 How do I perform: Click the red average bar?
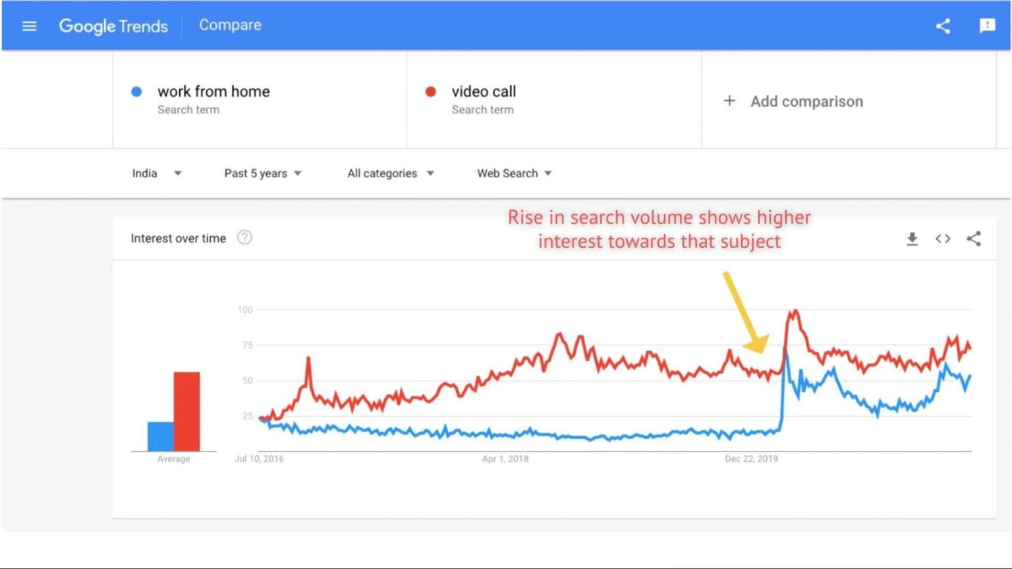point(186,411)
